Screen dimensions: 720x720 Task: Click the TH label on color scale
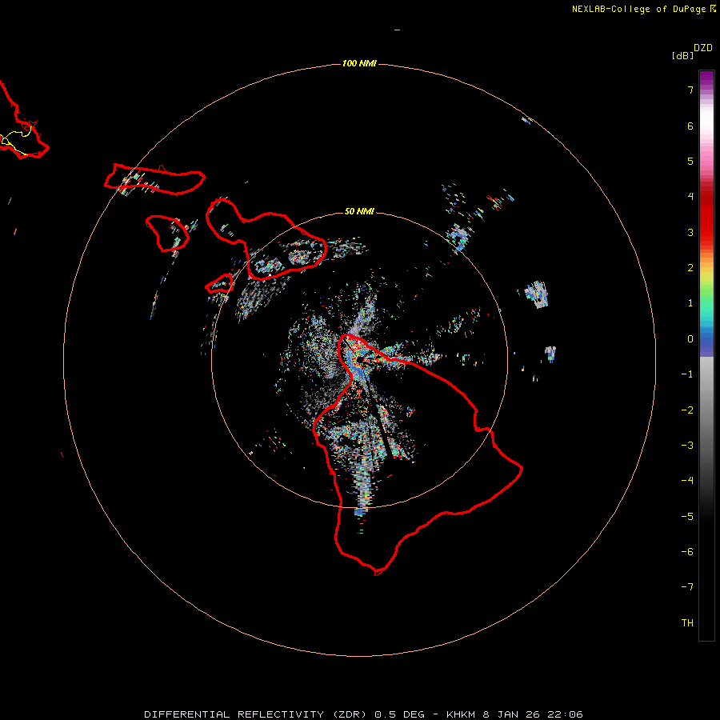tap(687, 623)
